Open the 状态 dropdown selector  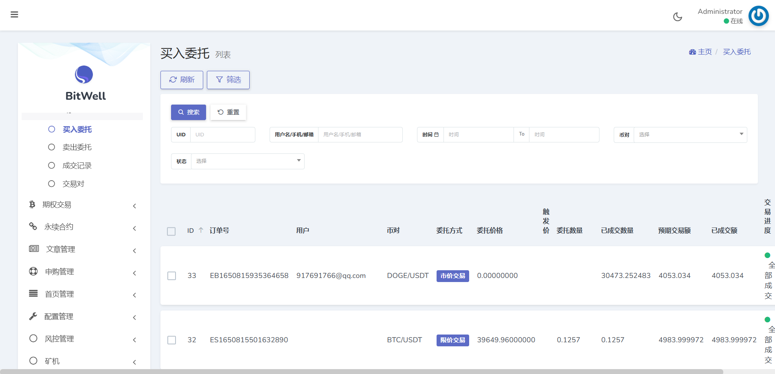(248, 161)
